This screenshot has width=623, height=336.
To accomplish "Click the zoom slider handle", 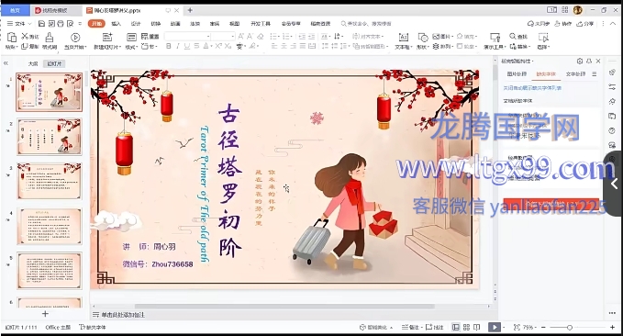I will click(570, 327).
